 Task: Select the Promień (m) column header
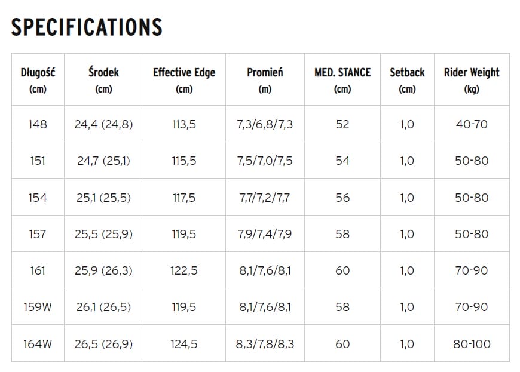(x=265, y=80)
